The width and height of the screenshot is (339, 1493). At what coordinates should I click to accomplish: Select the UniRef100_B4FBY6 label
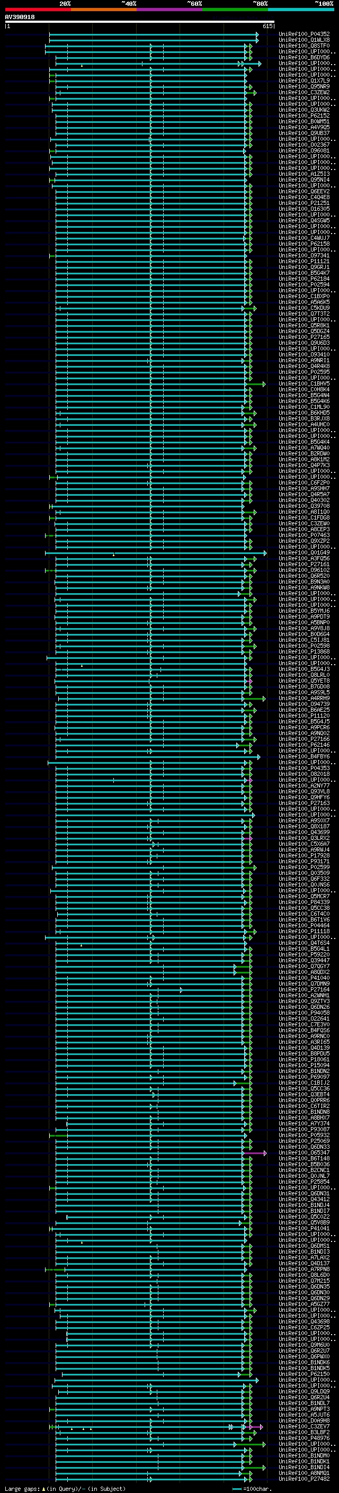coord(304,756)
